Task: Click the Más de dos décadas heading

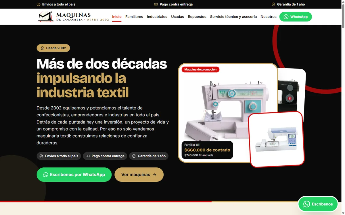Action: tap(102, 64)
